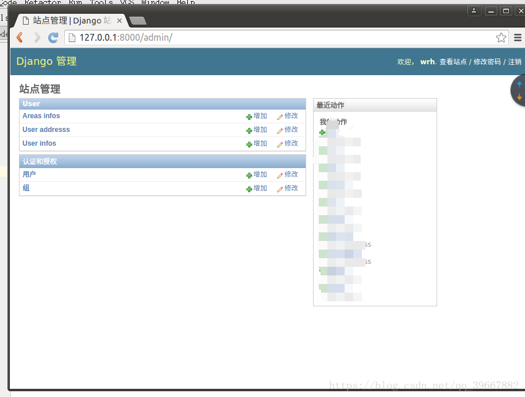Open the browser hamburger menu
The height and width of the screenshot is (397, 525).
point(518,37)
